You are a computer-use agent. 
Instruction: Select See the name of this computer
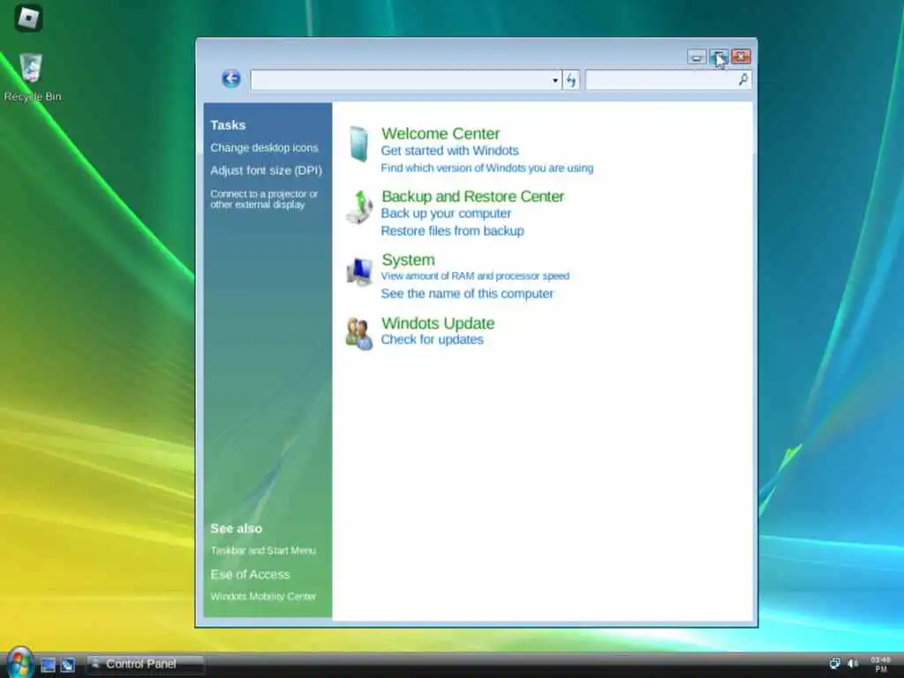467,293
